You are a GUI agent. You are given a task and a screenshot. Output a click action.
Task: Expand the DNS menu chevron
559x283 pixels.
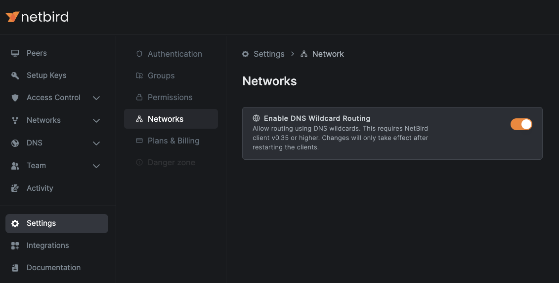96,143
